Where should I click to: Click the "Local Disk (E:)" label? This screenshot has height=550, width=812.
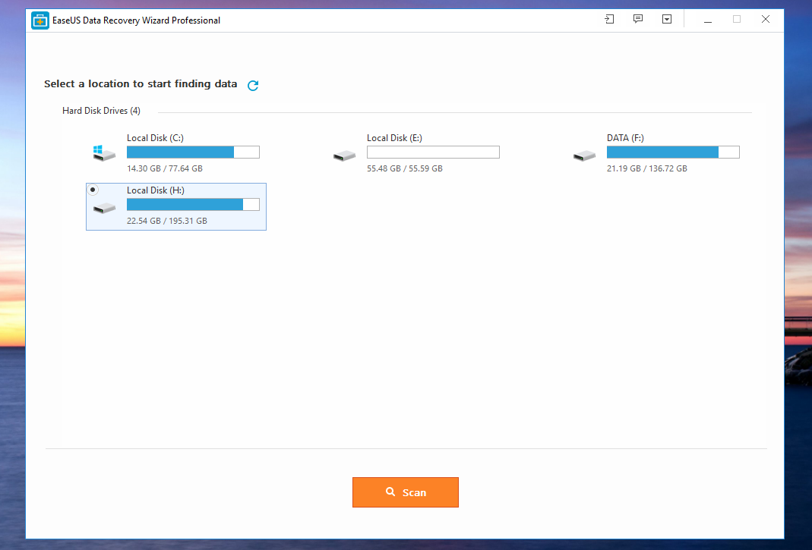pyautogui.click(x=395, y=138)
